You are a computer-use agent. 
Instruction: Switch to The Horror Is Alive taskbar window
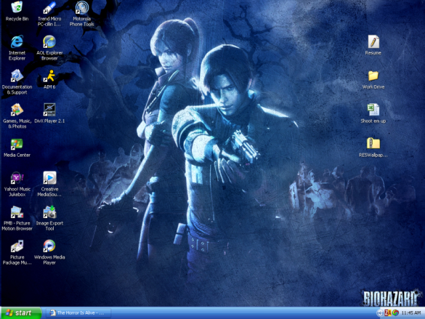tap(75, 312)
